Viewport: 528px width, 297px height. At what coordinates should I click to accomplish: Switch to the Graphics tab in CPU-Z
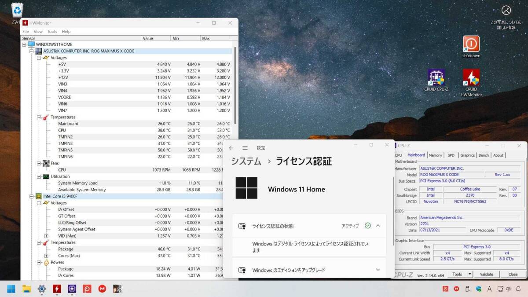coord(467,155)
